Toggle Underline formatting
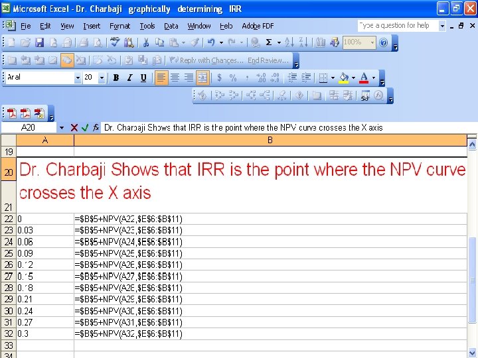The image size is (478, 358). (x=143, y=78)
